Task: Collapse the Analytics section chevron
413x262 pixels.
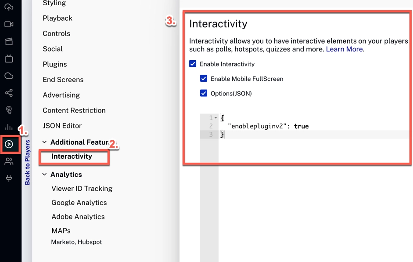Action: [x=44, y=175]
